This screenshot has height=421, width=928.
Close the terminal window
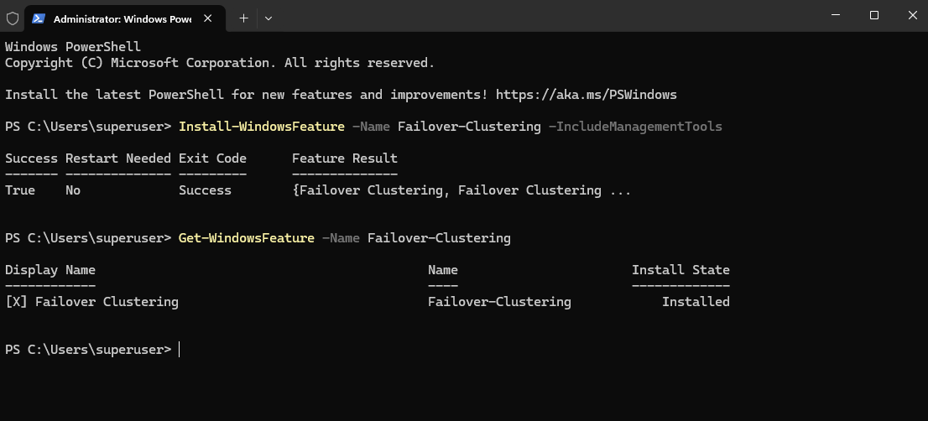pyautogui.click(x=912, y=15)
